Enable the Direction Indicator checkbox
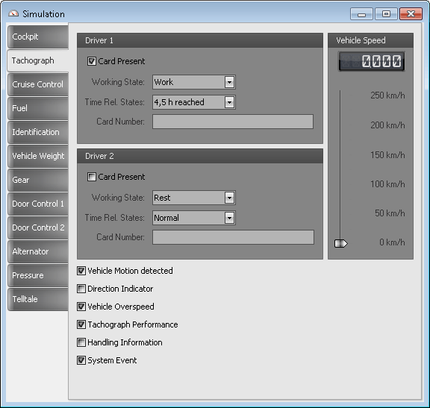 (81, 289)
